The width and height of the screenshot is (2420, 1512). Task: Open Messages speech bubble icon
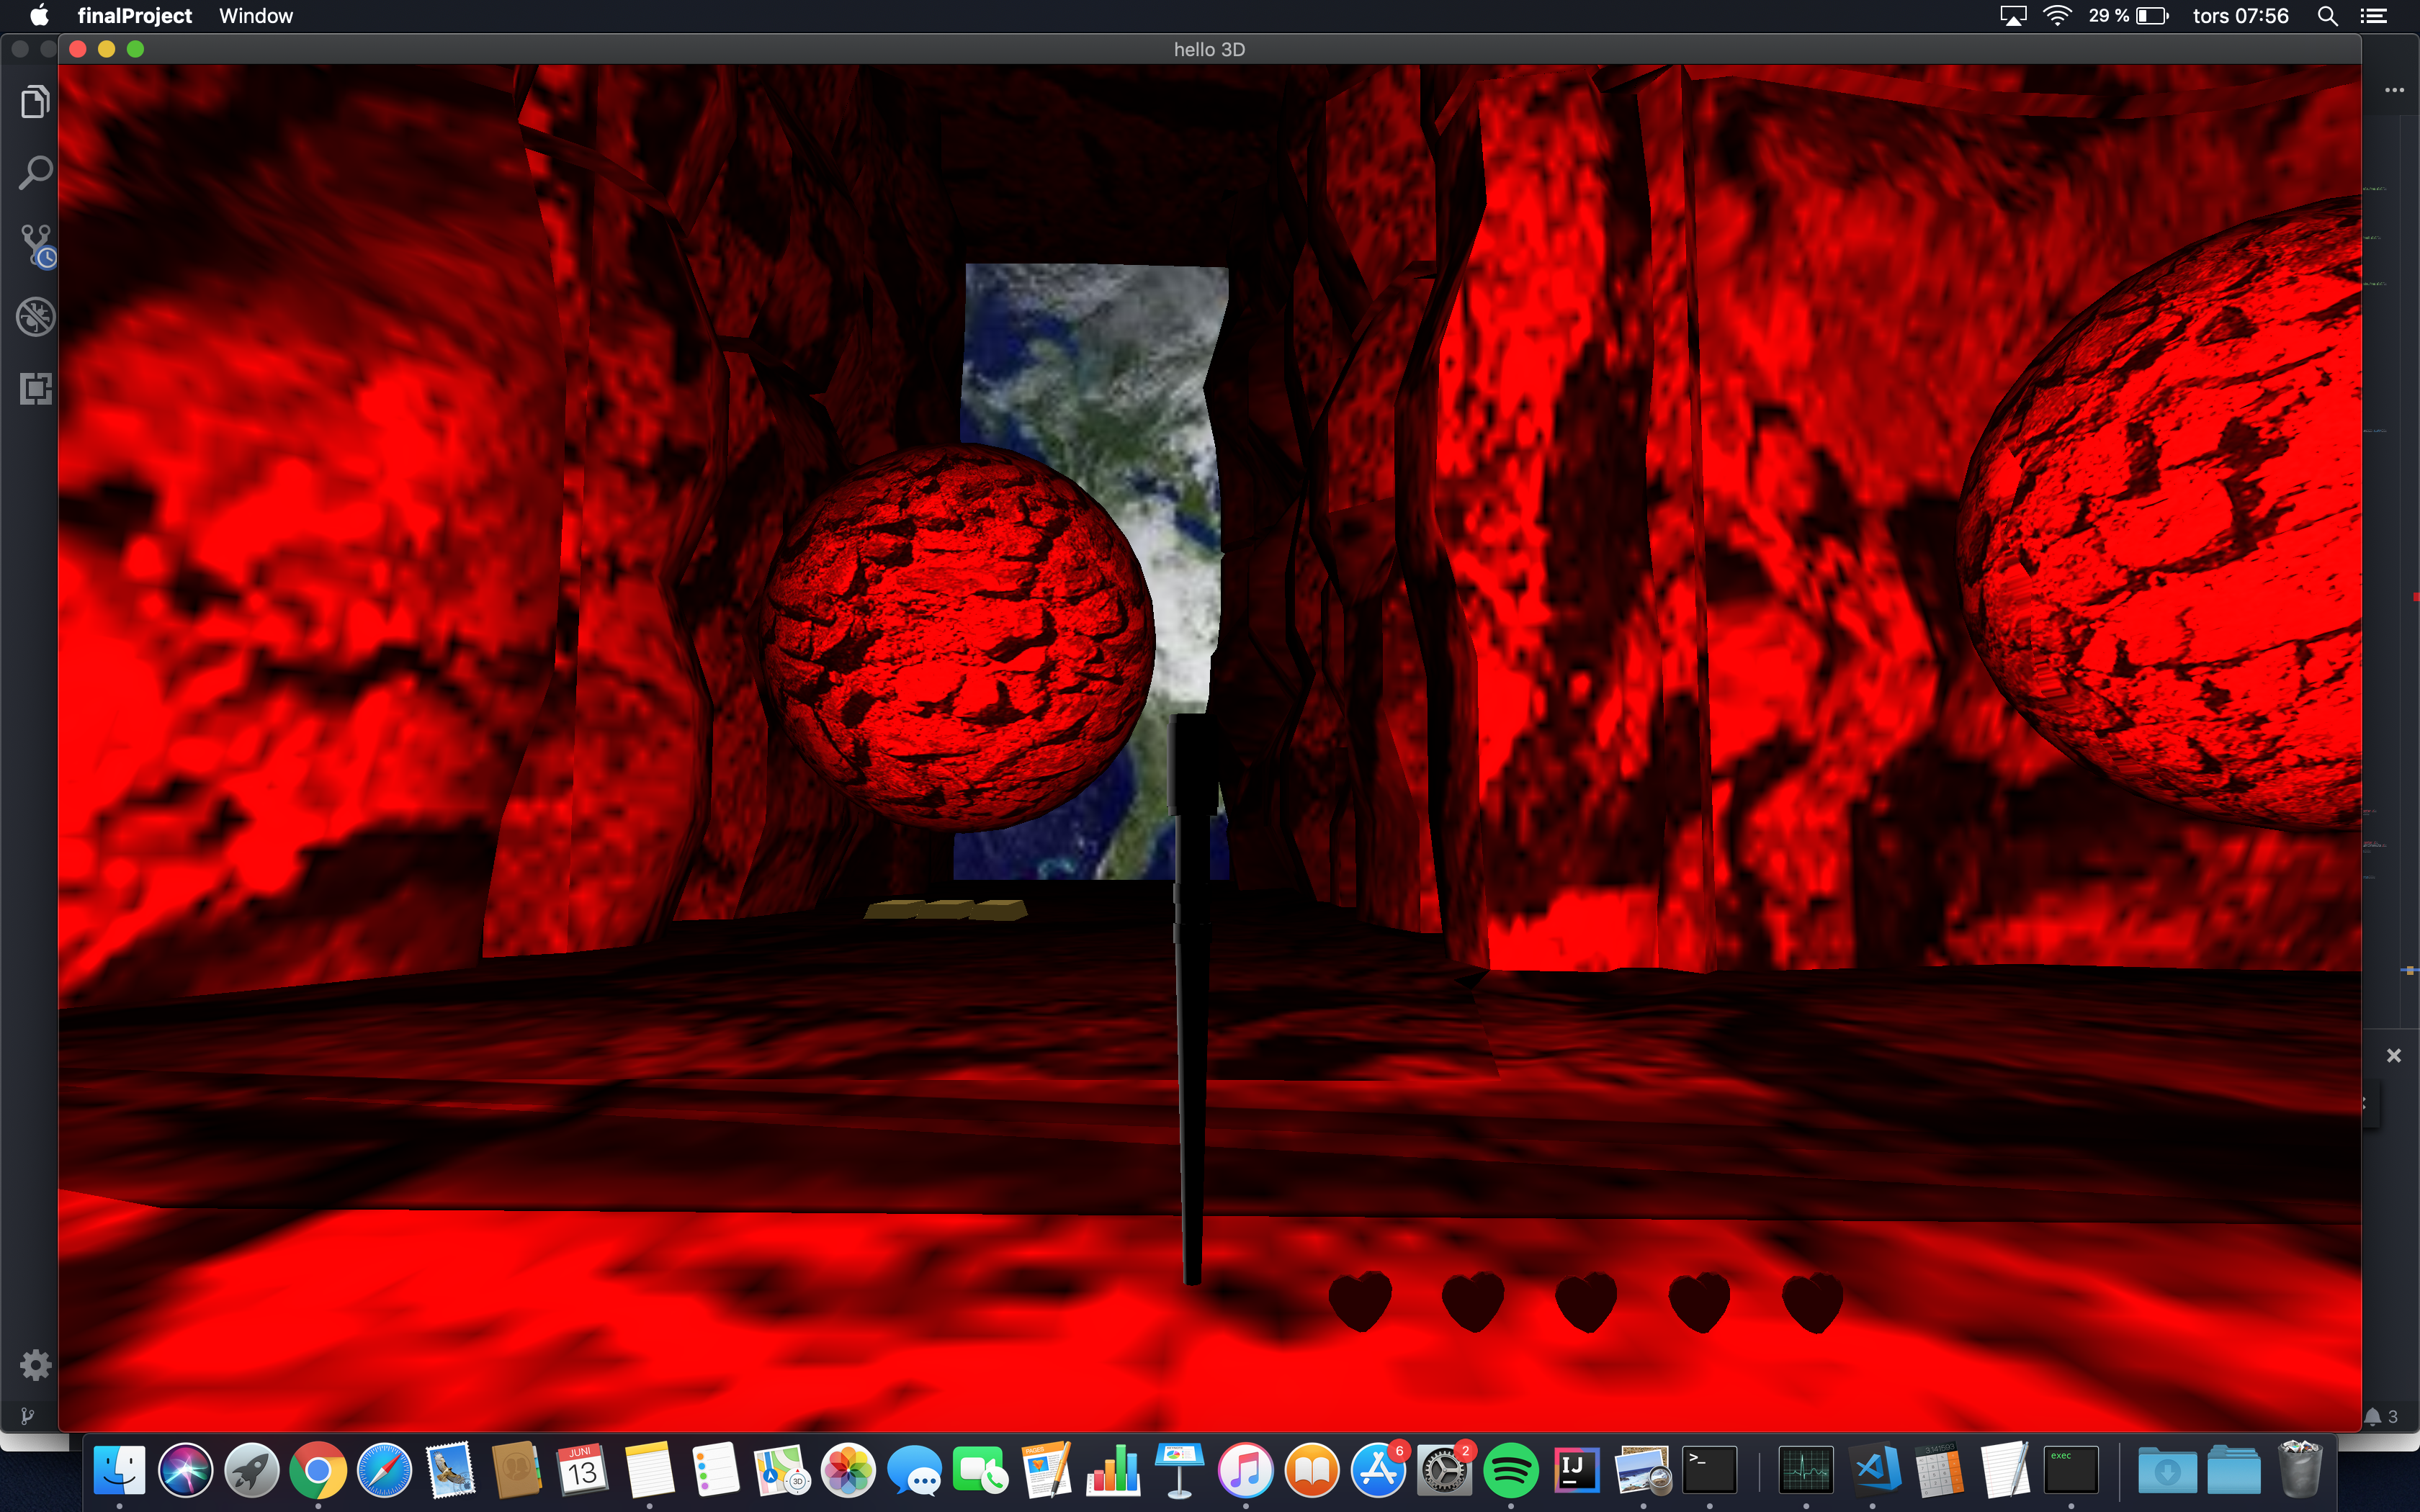pyautogui.click(x=914, y=1470)
